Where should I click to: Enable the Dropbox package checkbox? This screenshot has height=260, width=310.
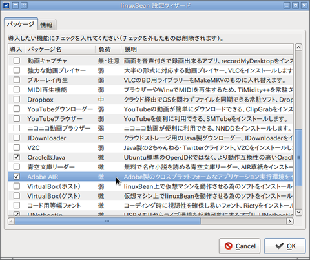pos(17,99)
